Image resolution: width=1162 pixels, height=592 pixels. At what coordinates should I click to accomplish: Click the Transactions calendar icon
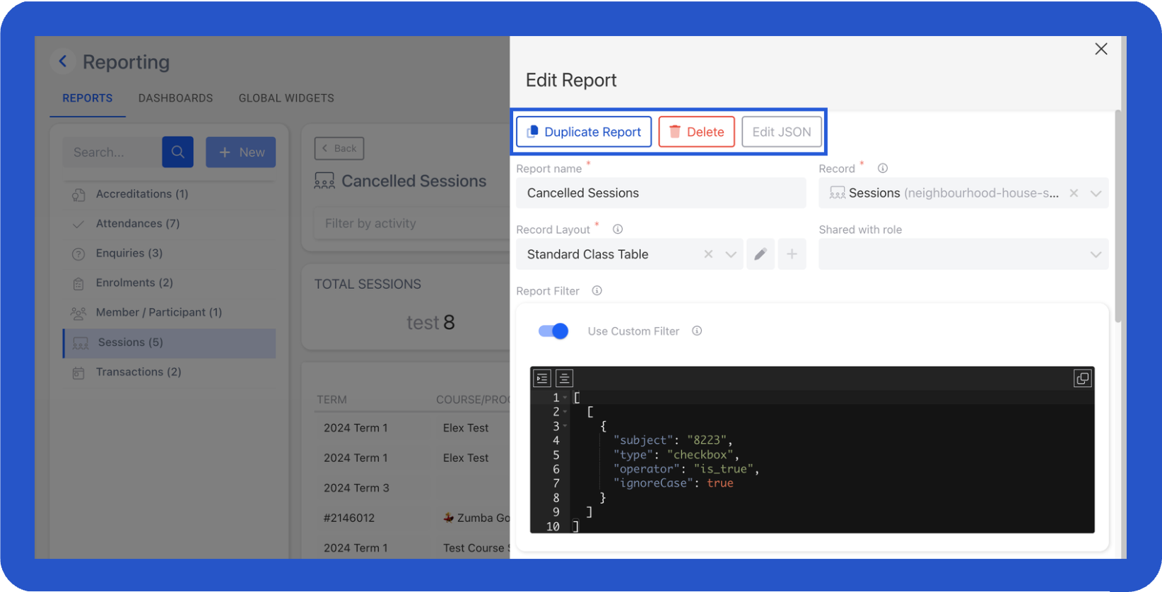(78, 372)
